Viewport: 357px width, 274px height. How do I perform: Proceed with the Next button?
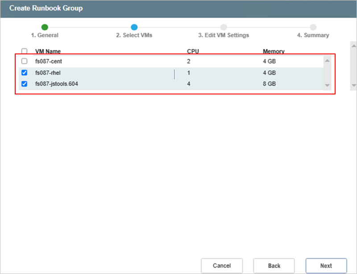coord(326,266)
